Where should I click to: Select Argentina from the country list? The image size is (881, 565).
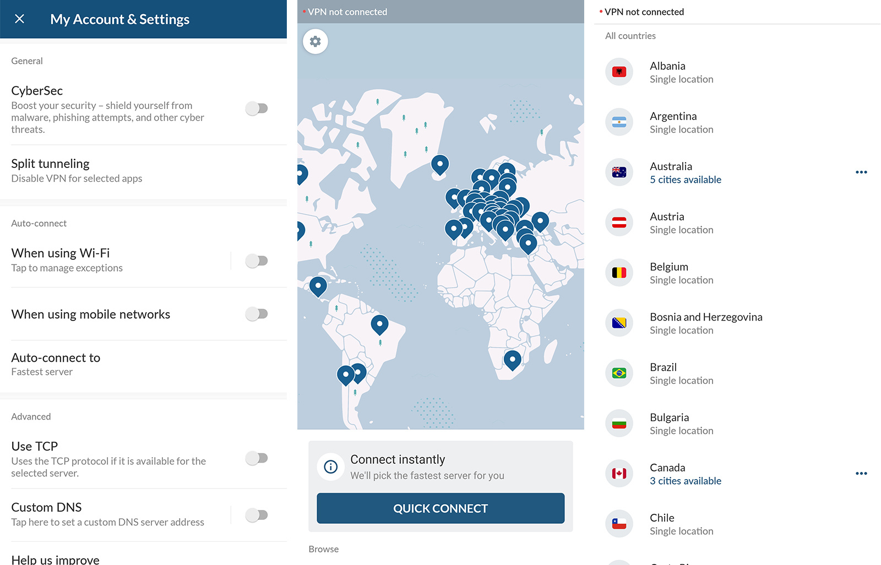point(738,122)
